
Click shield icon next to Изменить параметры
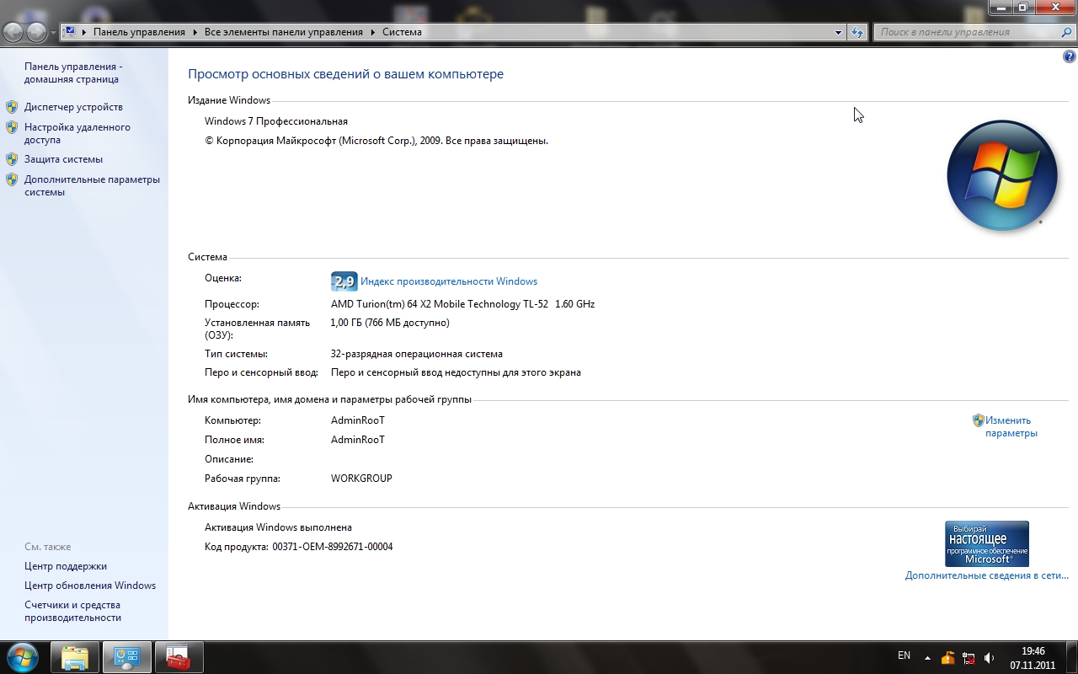[x=979, y=420]
